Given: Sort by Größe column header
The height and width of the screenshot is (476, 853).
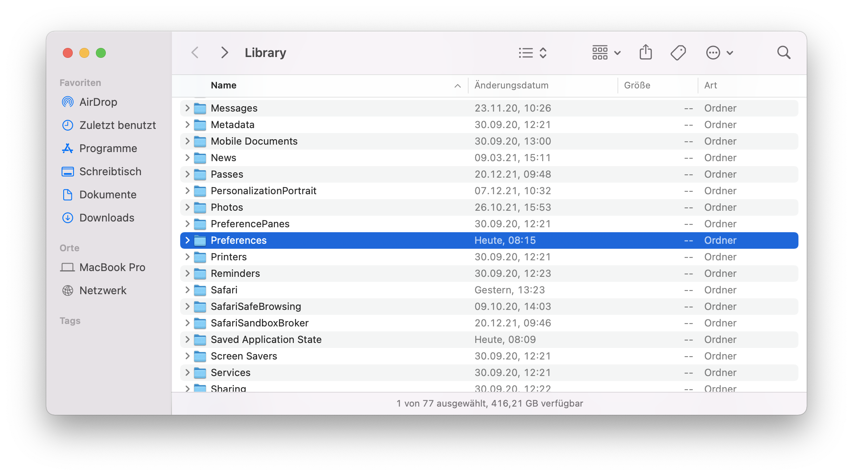Looking at the screenshot, I should point(637,86).
